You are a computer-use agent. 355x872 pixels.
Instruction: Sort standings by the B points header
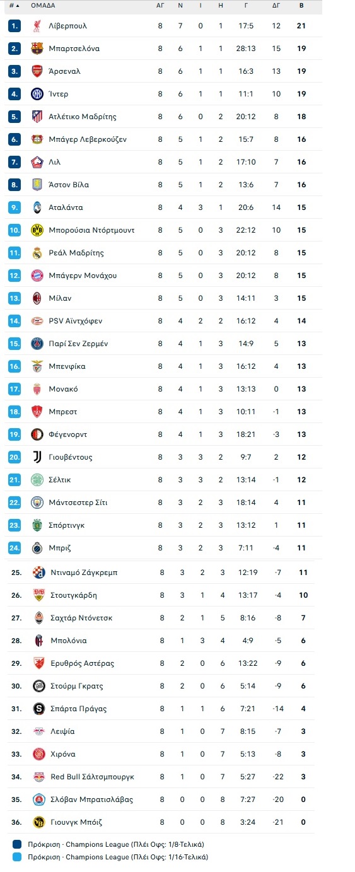(x=301, y=5)
